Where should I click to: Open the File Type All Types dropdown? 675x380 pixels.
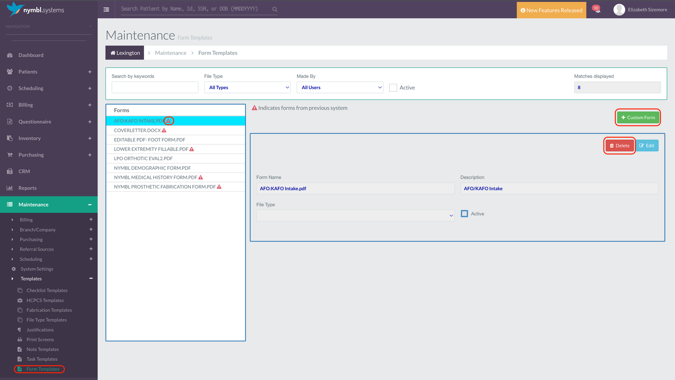[x=247, y=87]
